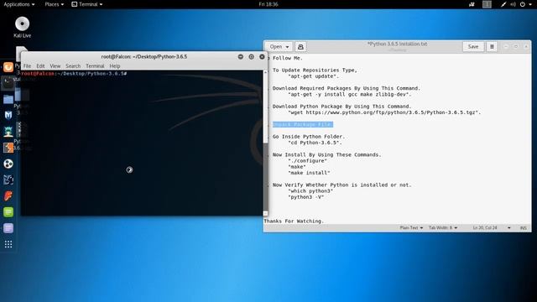
Task: Click 'Now Verify Whether Python is installed' line
Action: pyautogui.click(x=341, y=185)
